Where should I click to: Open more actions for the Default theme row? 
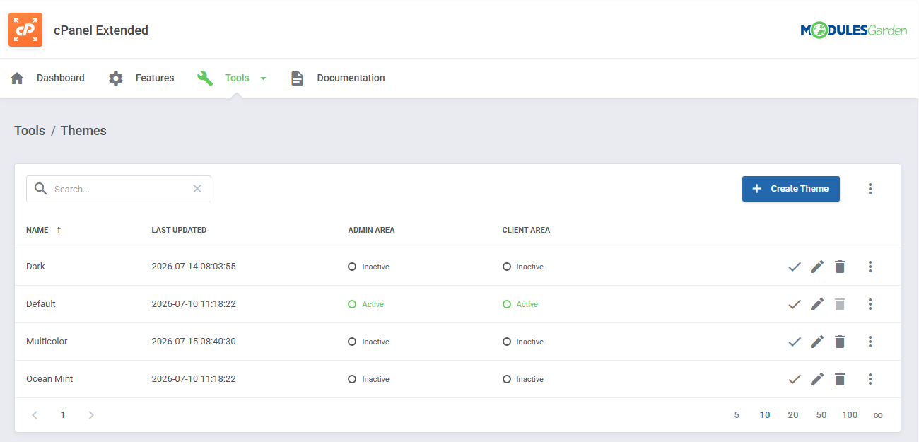pos(870,304)
